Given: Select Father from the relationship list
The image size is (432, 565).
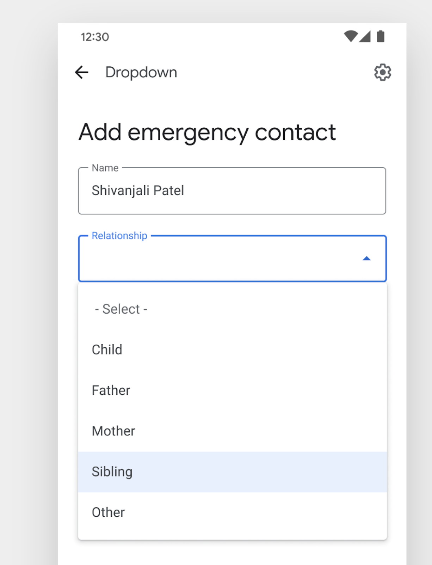Looking at the screenshot, I should pyautogui.click(x=111, y=390).
